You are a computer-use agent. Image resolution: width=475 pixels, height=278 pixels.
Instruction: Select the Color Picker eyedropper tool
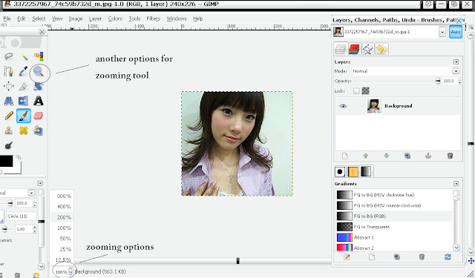pos(23,72)
